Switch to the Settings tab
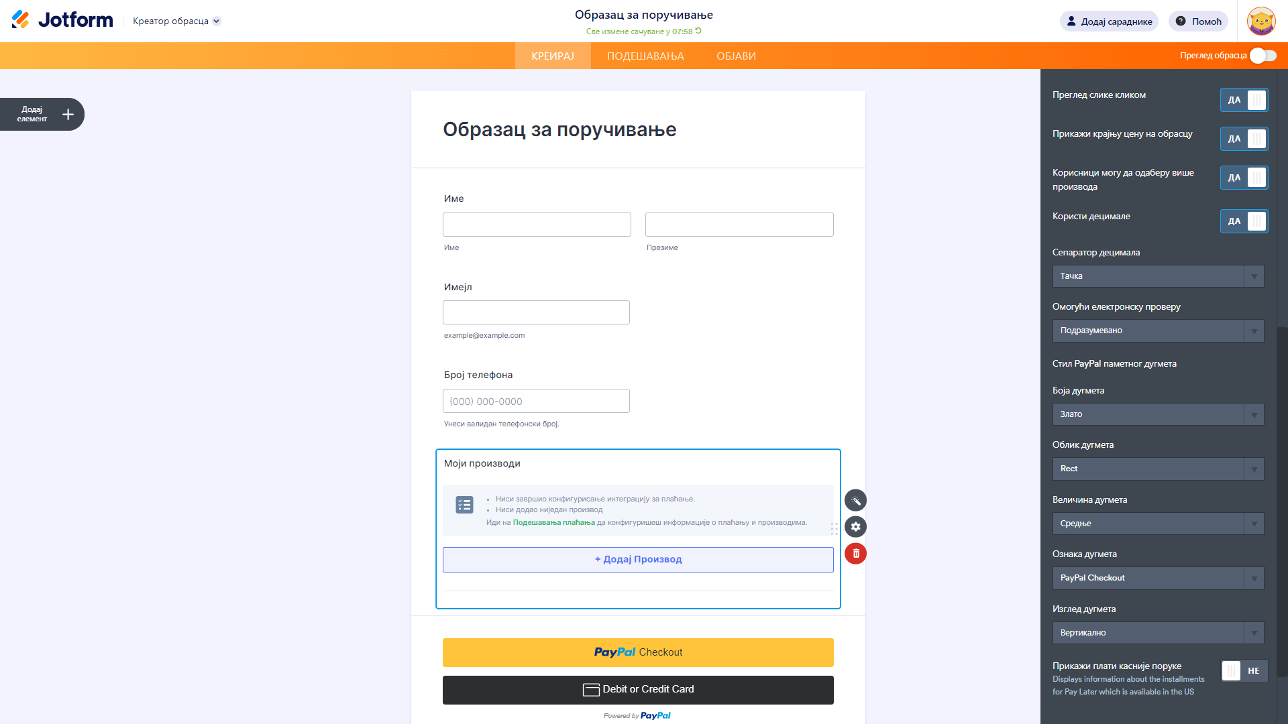 (x=645, y=56)
